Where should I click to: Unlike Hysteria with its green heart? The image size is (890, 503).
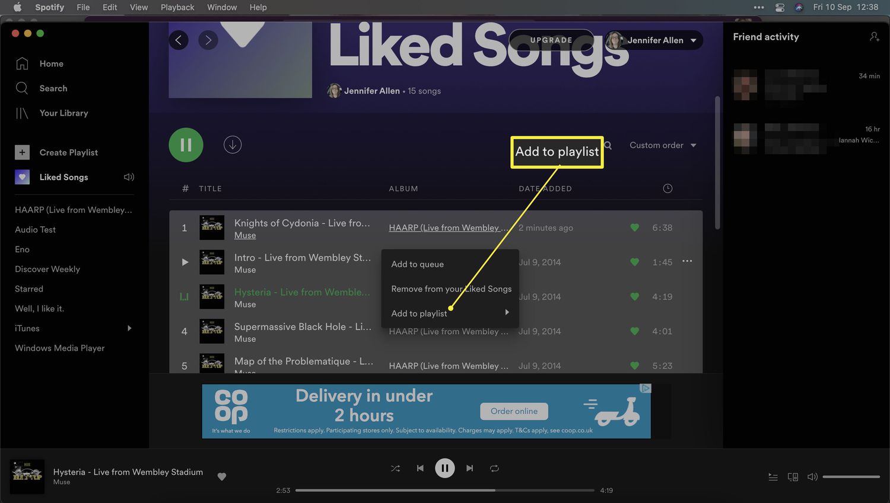[634, 297]
